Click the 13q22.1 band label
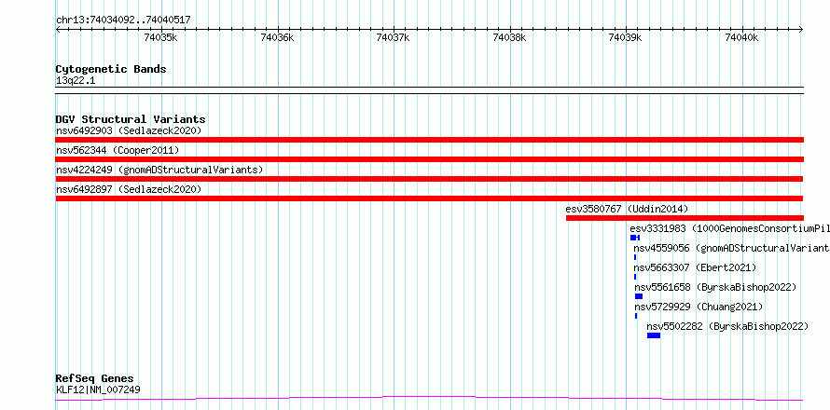Screen dimensions: 830x410 76,81
